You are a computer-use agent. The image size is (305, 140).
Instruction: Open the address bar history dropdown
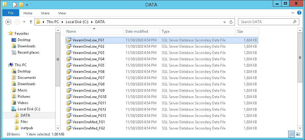[224, 22]
